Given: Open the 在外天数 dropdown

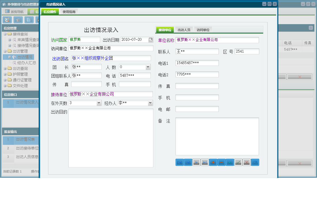Looking at the screenshot, I should pyautogui.click(x=99, y=103).
